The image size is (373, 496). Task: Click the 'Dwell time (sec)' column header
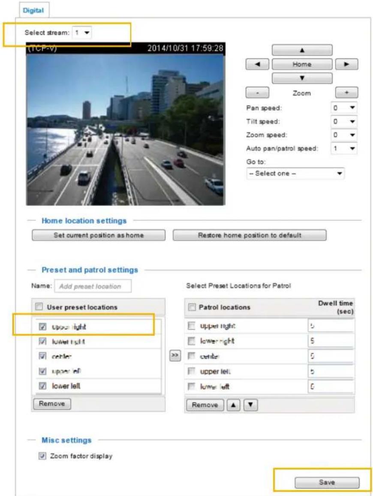pos(335,307)
